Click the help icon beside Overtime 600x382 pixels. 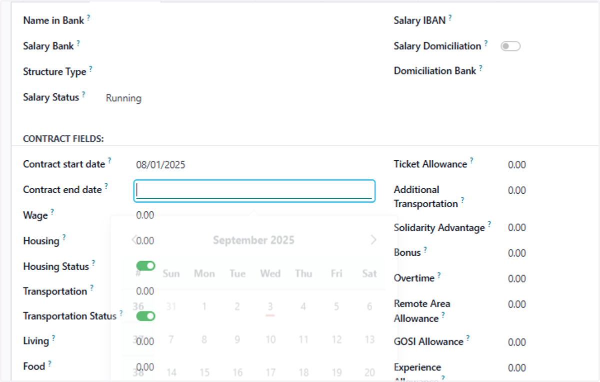point(438,275)
